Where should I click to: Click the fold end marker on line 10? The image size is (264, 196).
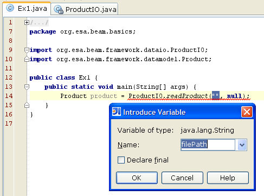click(x=27, y=59)
